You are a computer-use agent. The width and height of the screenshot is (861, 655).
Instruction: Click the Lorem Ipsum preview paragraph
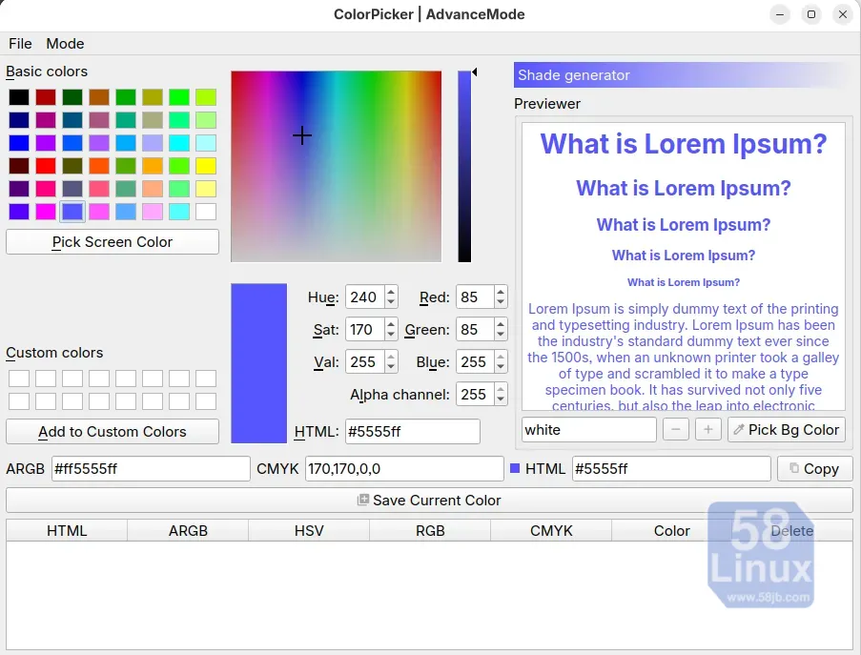point(683,357)
